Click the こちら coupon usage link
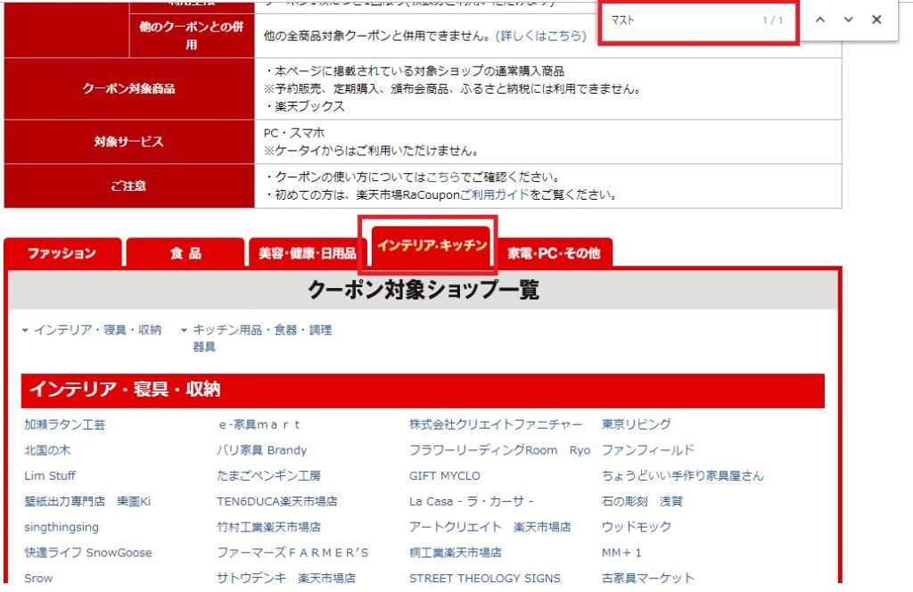The height and width of the screenshot is (592, 913). 443,177
